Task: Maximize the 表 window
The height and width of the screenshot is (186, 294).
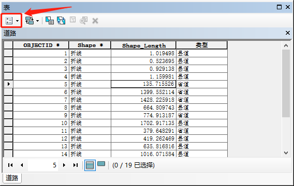Action: [279, 7]
